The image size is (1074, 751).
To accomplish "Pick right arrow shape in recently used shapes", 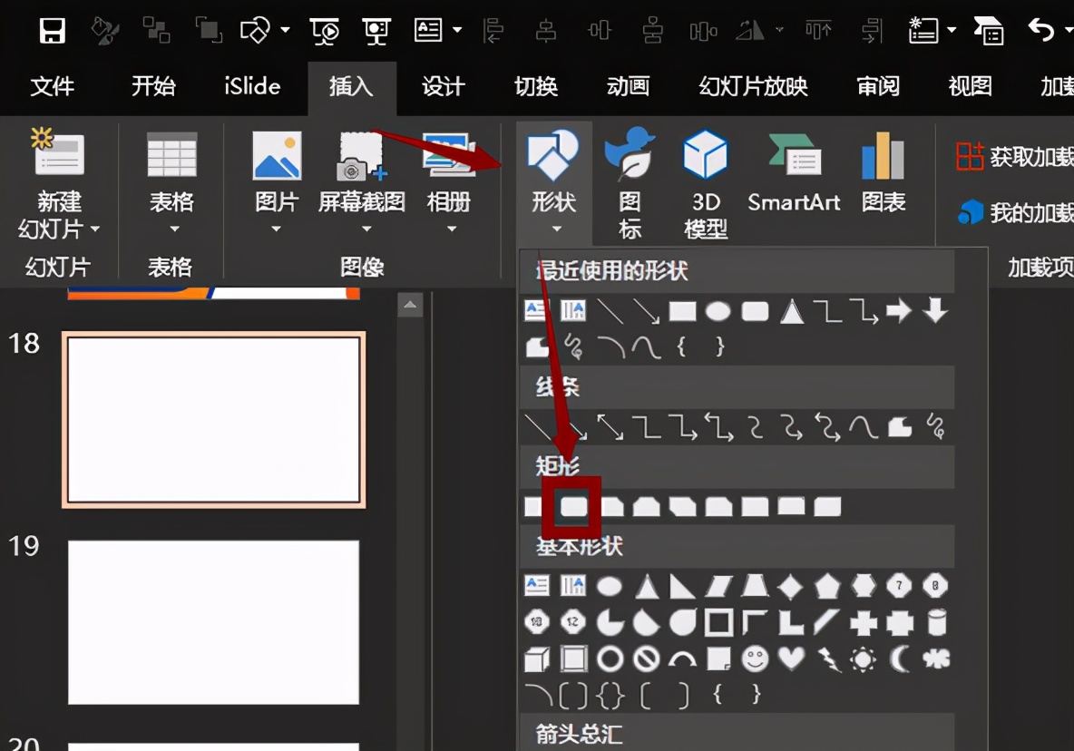I will 899,311.
